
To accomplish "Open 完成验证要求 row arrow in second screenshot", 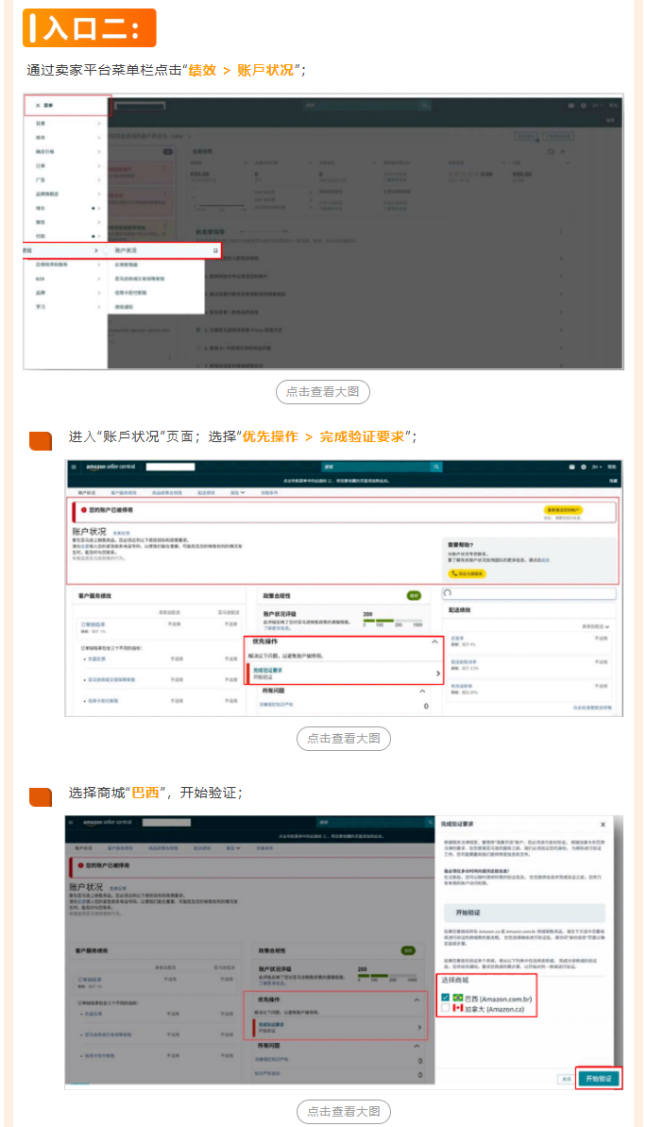I will pyautogui.click(x=437, y=674).
